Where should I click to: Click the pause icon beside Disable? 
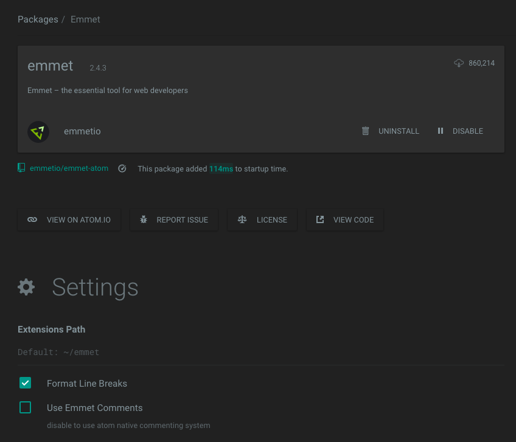[x=440, y=131]
